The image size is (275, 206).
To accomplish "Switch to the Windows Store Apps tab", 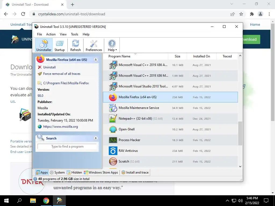I will tap(101, 172).
